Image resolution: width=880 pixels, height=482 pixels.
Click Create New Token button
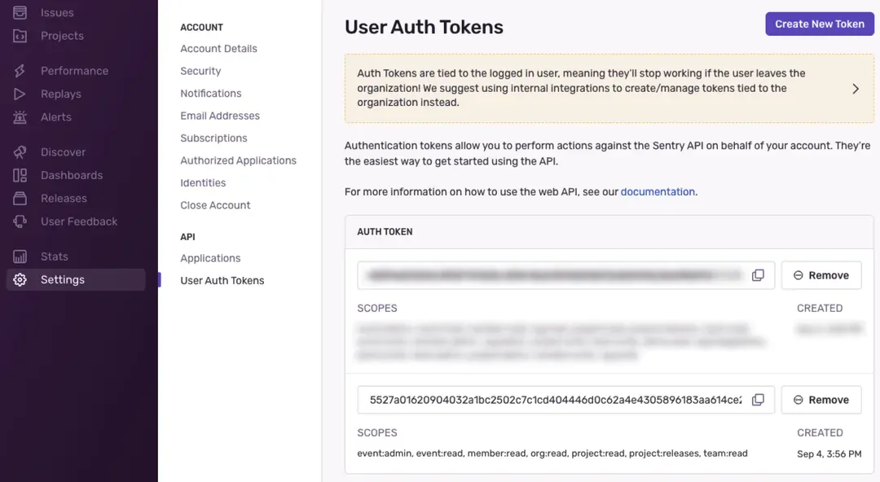point(820,24)
